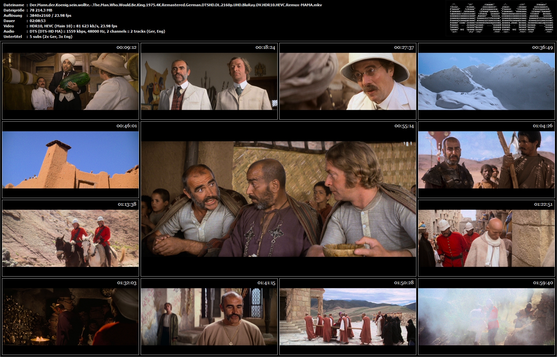Click the Untertitel label

tap(13, 37)
